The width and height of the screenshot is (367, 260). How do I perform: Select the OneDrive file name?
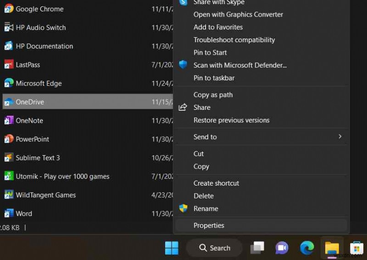30,102
